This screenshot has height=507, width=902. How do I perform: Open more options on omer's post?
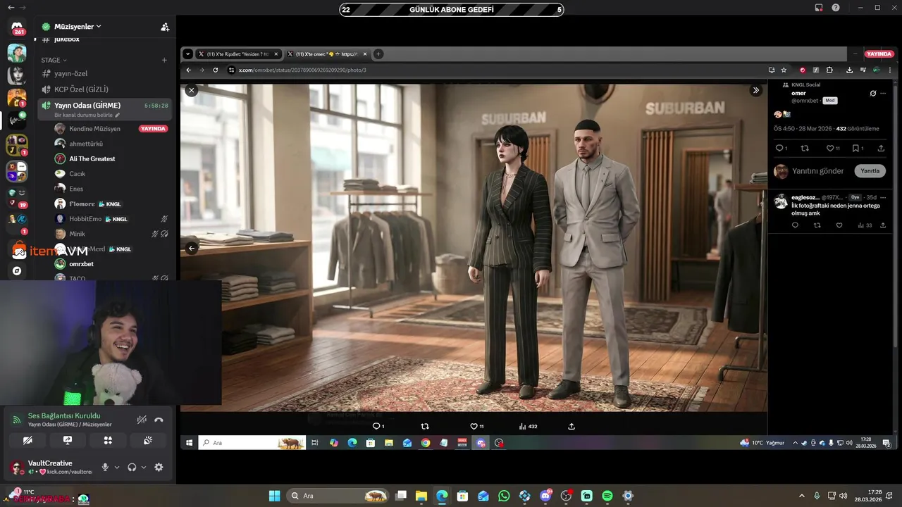[x=883, y=93]
